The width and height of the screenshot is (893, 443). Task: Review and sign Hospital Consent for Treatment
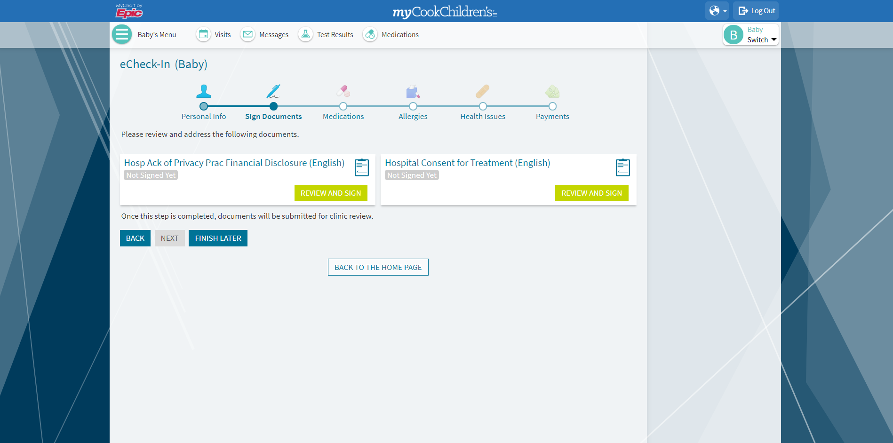[591, 193]
